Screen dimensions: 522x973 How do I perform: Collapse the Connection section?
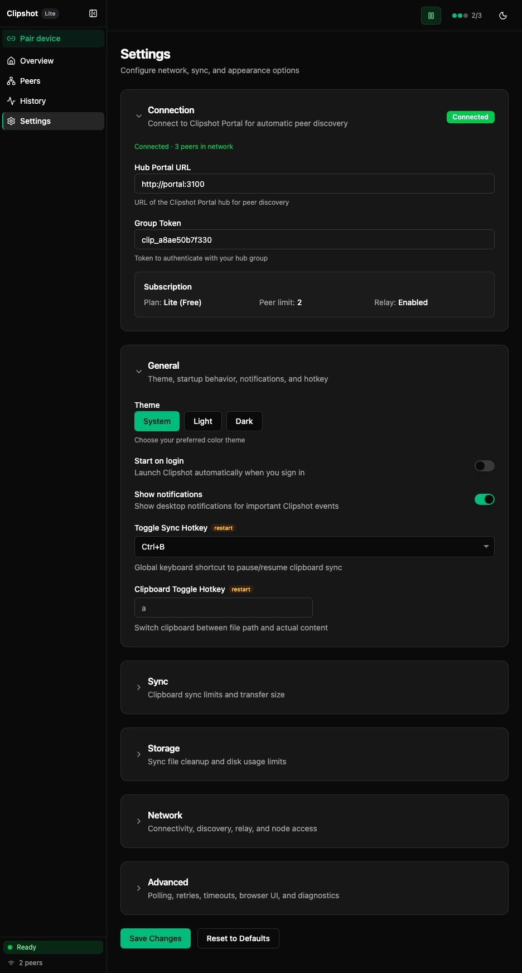[139, 115]
